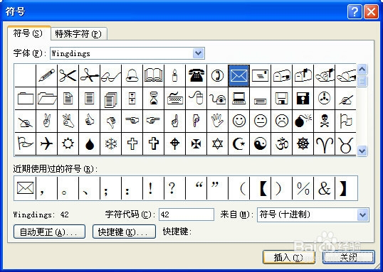
Task: Choose the sun symbol
Action: click(x=68, y=143)
